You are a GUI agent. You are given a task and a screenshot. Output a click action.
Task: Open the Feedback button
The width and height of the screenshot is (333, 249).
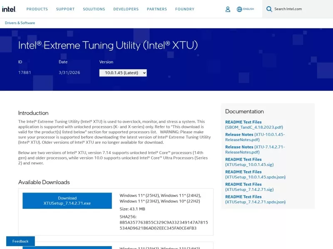(x=20, y=241)
